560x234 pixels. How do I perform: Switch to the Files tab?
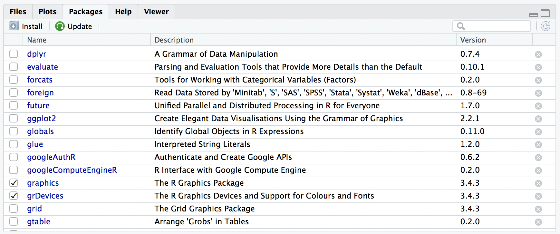click(x=18, y=12)
